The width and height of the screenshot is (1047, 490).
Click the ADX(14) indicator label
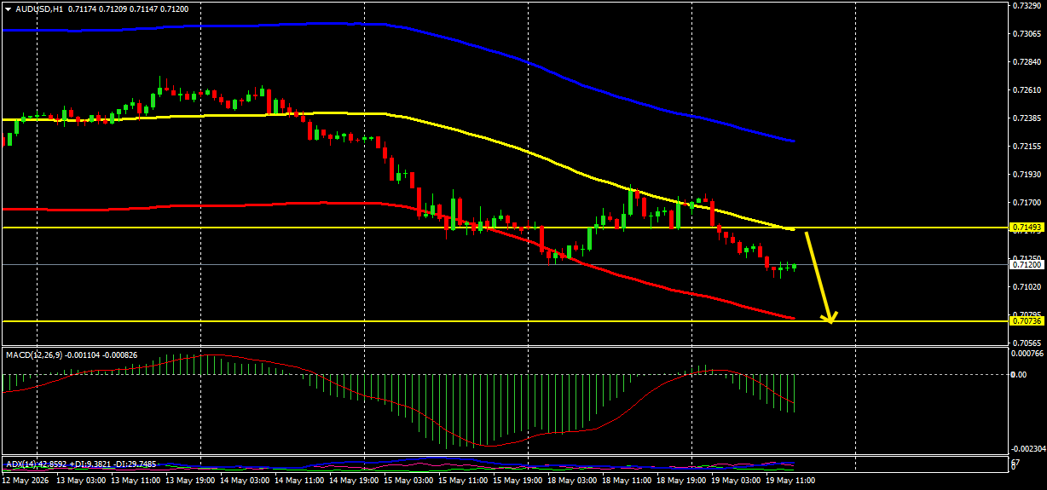[23, 464]
